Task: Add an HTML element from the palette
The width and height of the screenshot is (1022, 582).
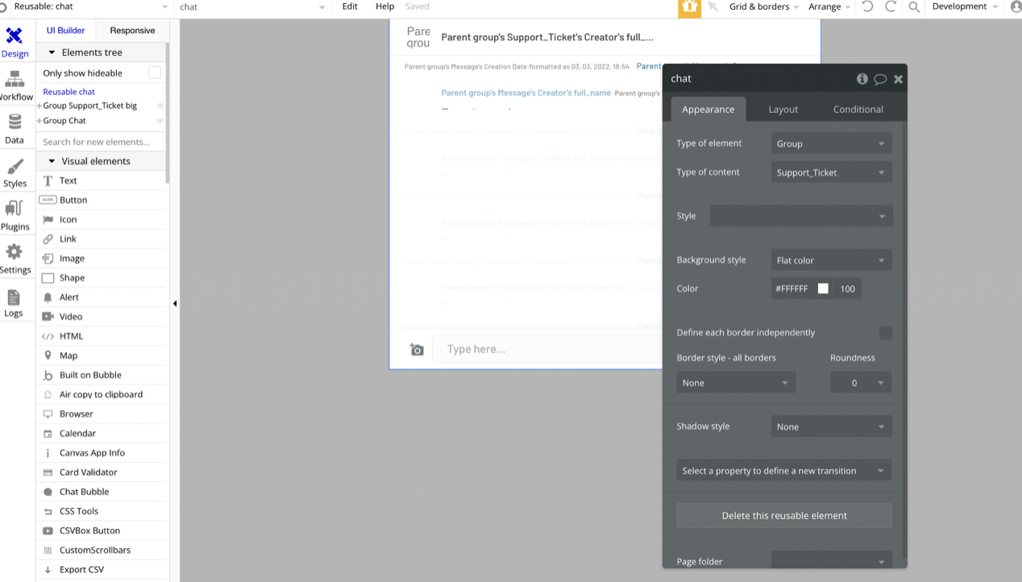Action: point(102,336)
